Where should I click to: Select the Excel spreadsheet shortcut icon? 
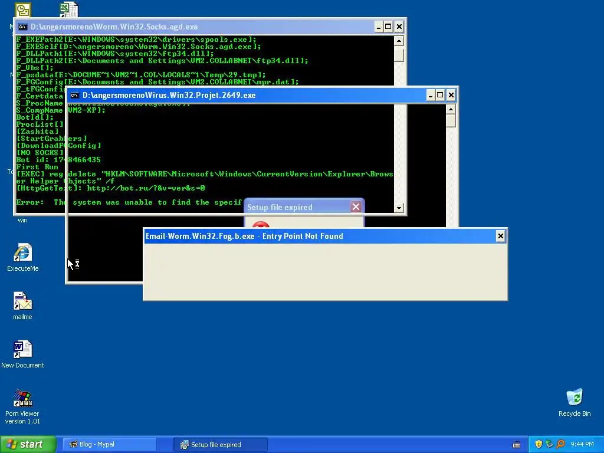69,9
